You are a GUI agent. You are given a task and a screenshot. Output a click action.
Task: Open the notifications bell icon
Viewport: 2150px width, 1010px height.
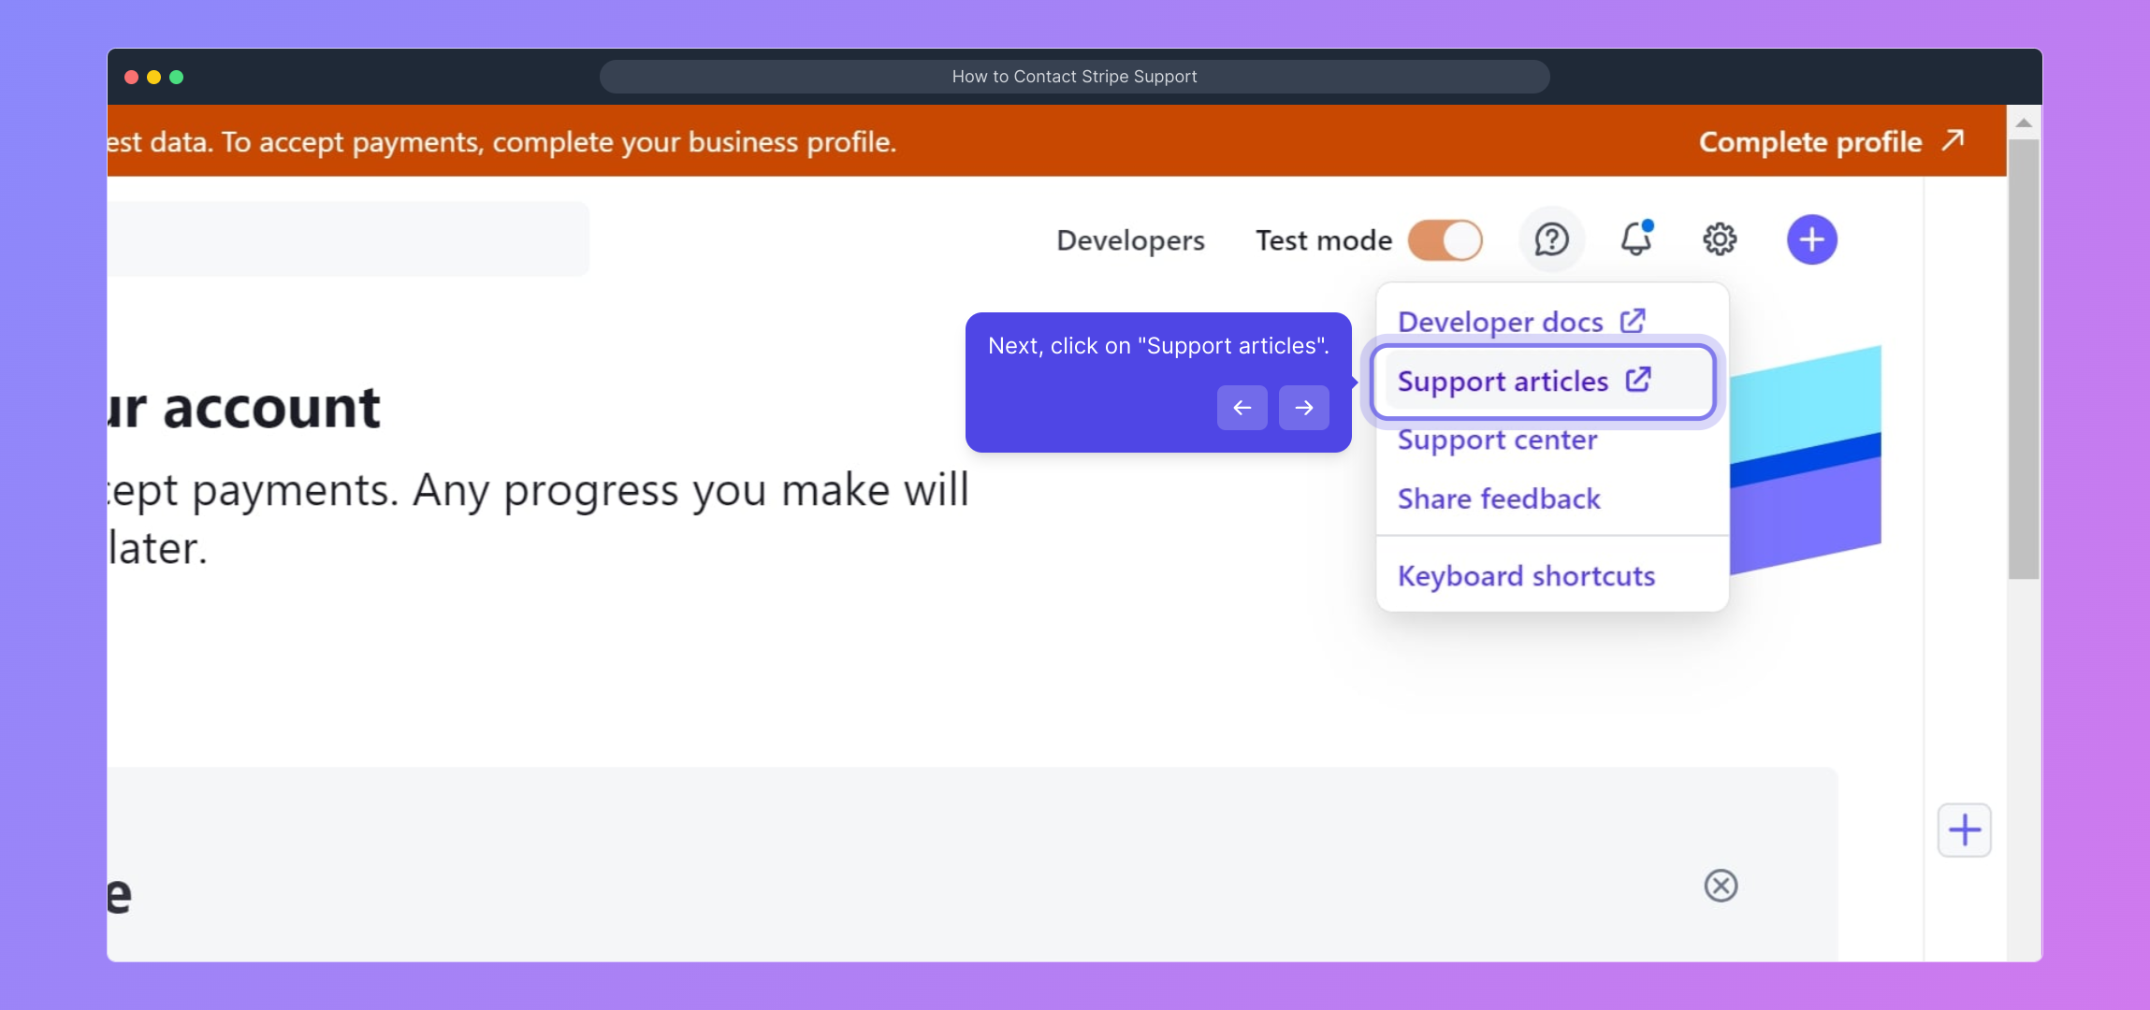pyautogui.click(x=1635, y=239)
